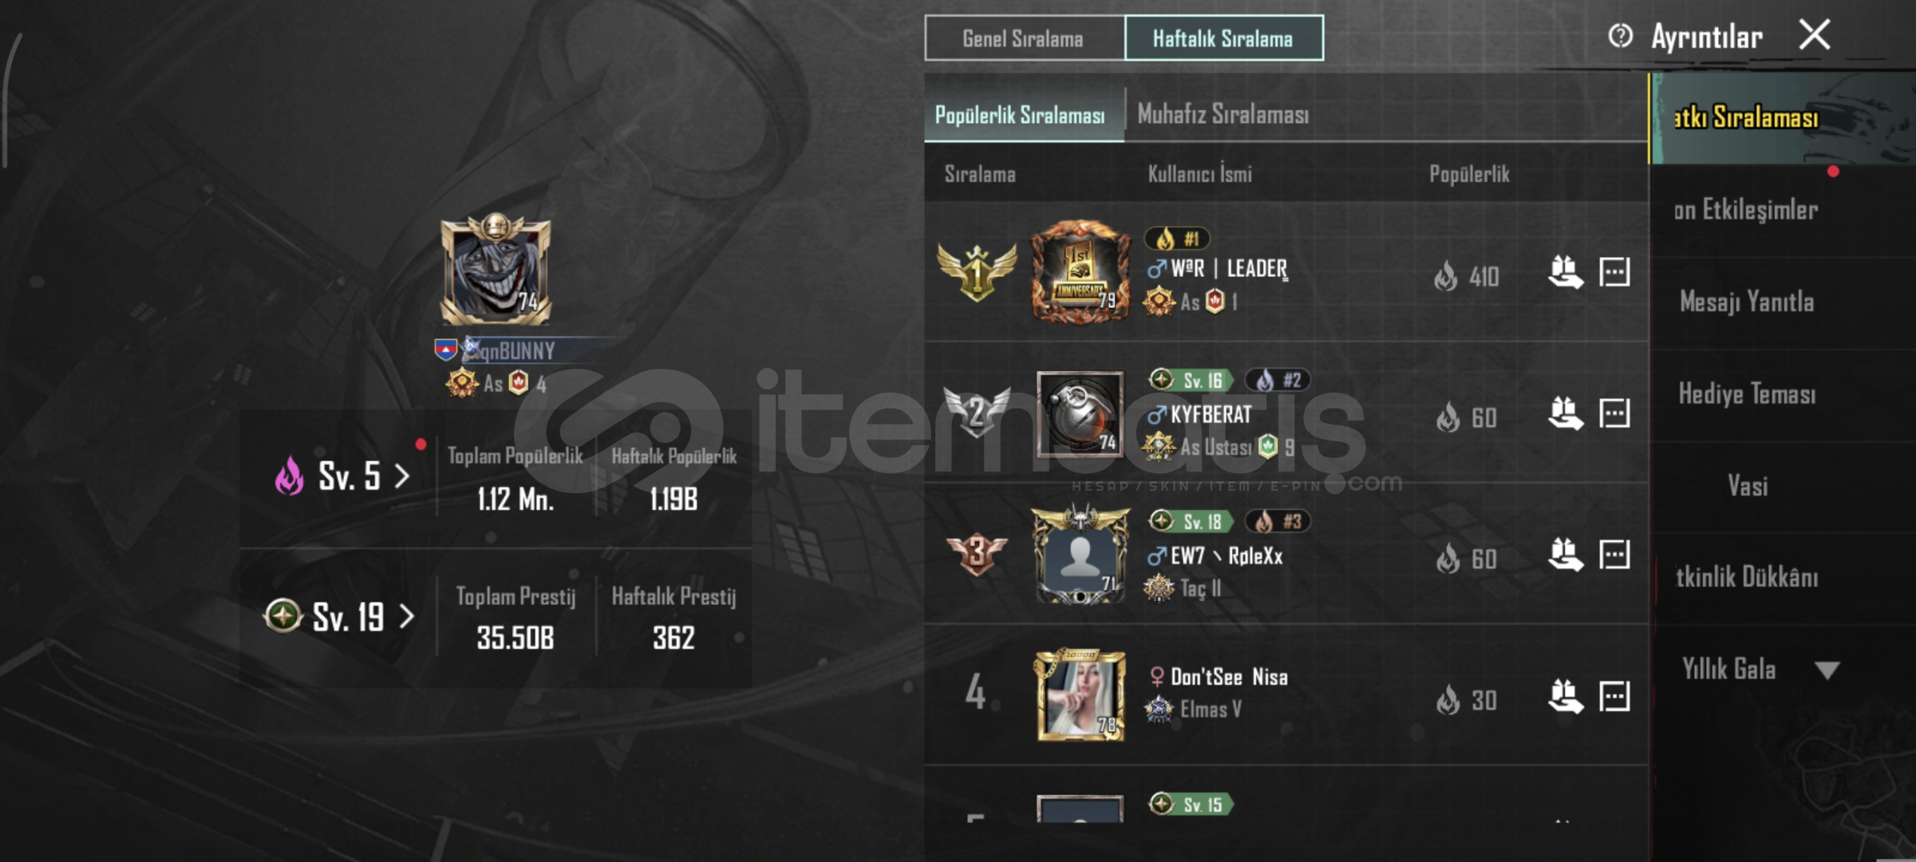Viewport: 1916px width, 862px height.
Task: Send gift to EW7 RoleXx
Action: click(1565, 556)
